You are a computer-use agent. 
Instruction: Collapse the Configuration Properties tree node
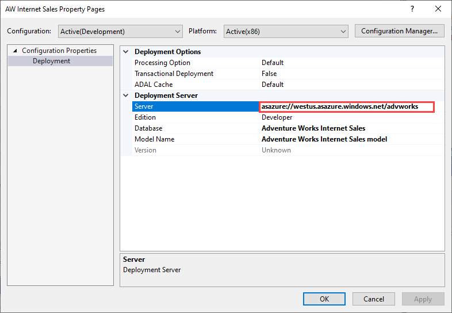tap(15, 51)
